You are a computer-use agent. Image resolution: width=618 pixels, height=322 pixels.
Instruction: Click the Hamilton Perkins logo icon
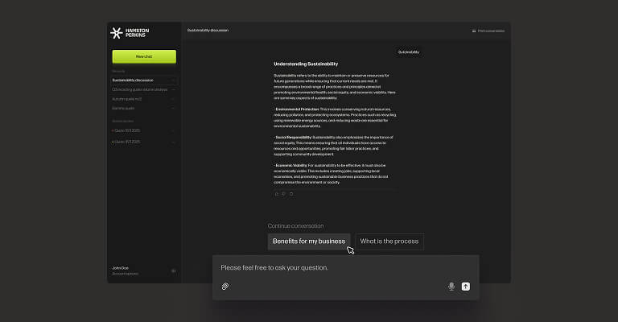(x=115, y=33)
